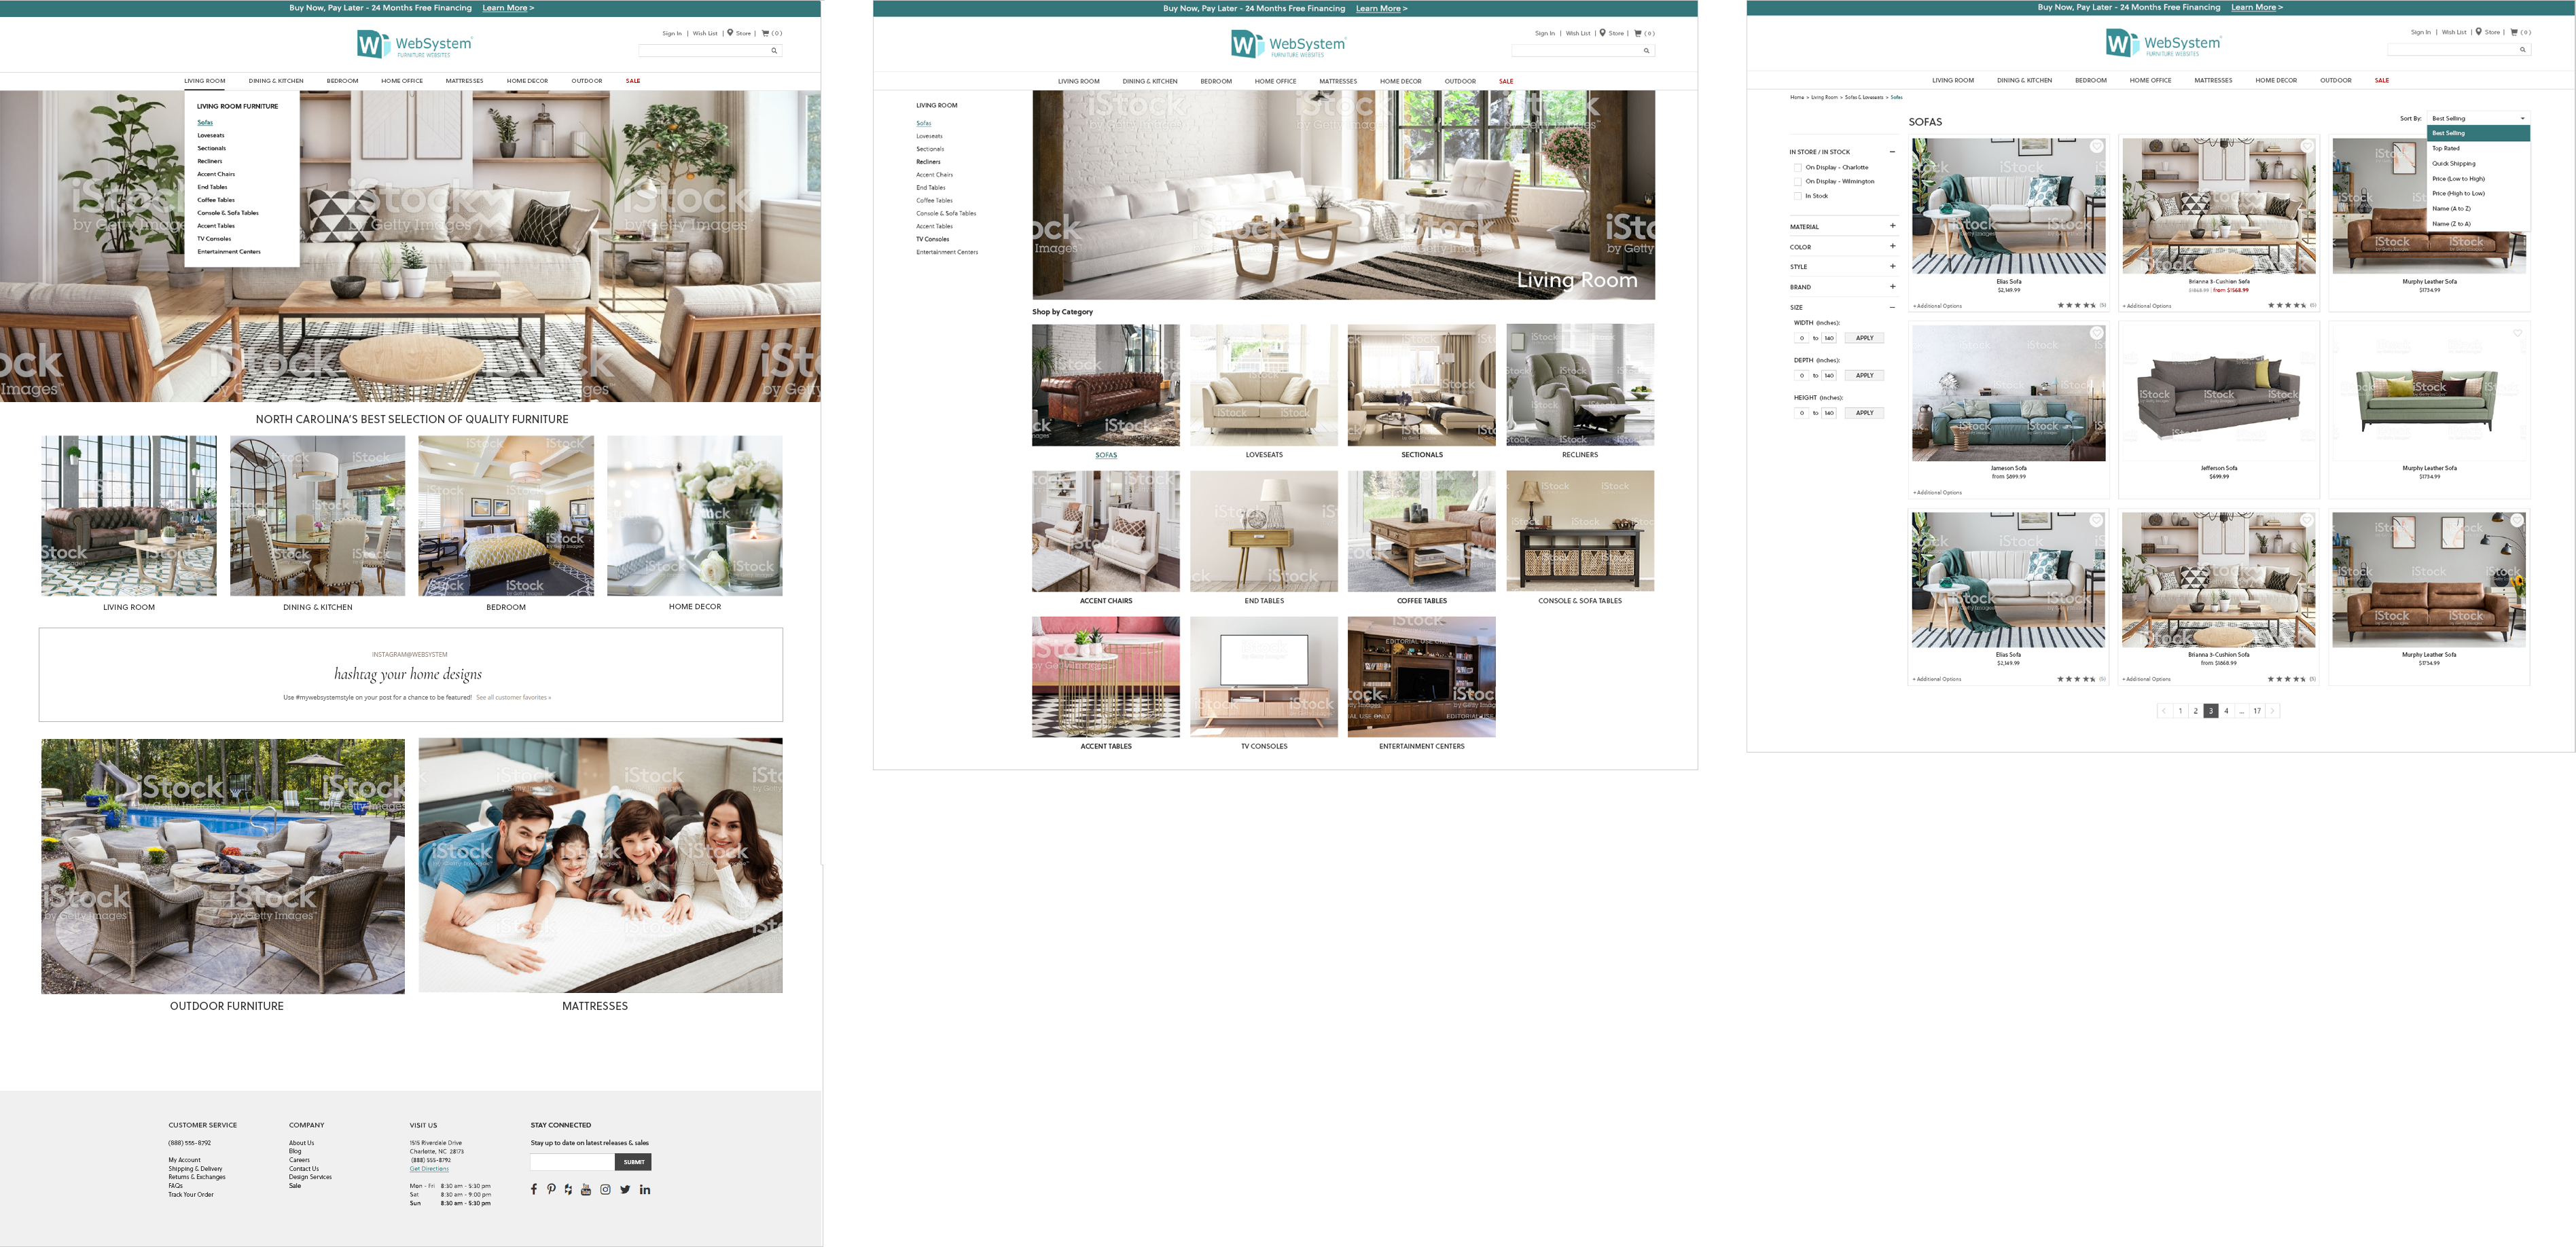2576x1247 pixels.
Task: Open the Twitter bird icon
Action: coord(625,1189)
